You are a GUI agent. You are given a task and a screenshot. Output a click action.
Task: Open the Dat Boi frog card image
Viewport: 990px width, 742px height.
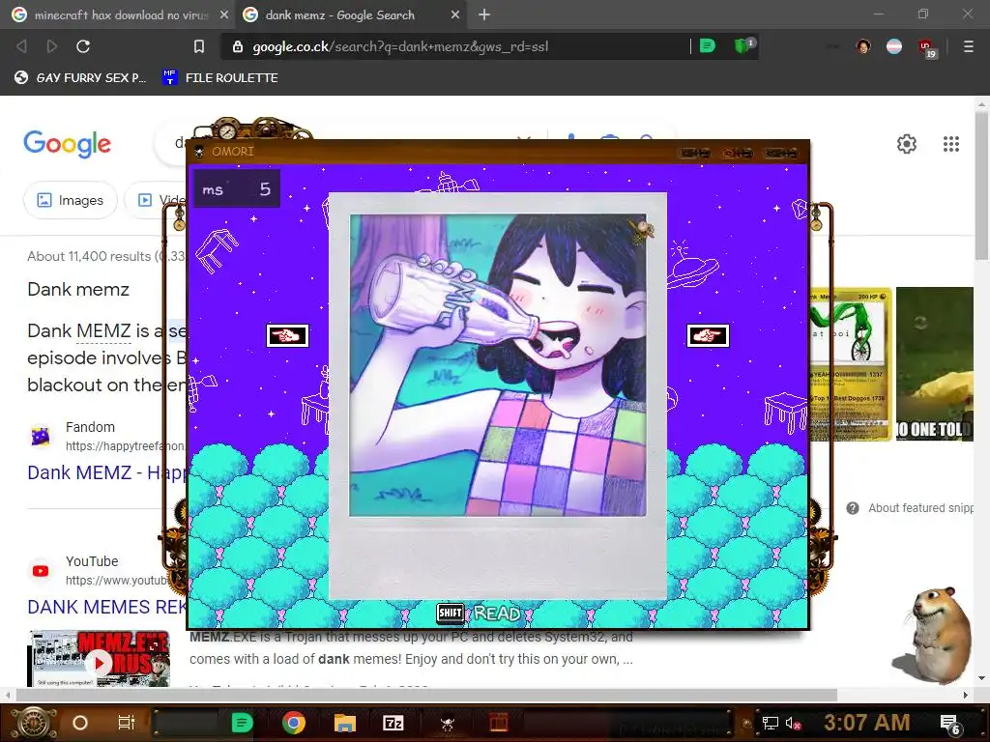tap(851, 364)
